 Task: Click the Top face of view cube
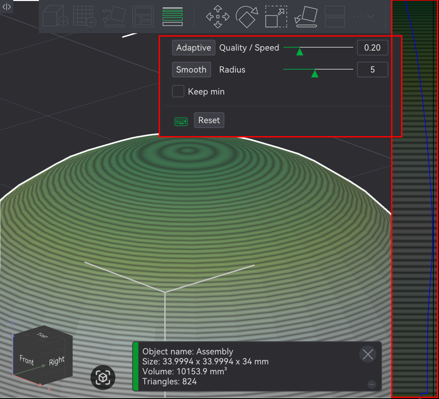[43, 335]
